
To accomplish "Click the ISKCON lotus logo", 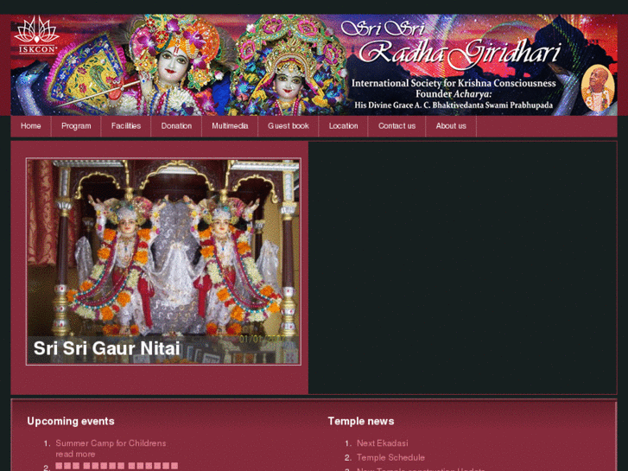I will [37, 35].
